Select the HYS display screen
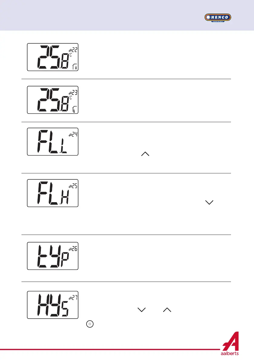 (x=53, y=305)
